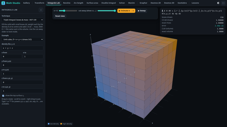The width and height of the screenshot is (227, 127).
Task: Open the Gallery tab
Action: [x=26, y=3]
